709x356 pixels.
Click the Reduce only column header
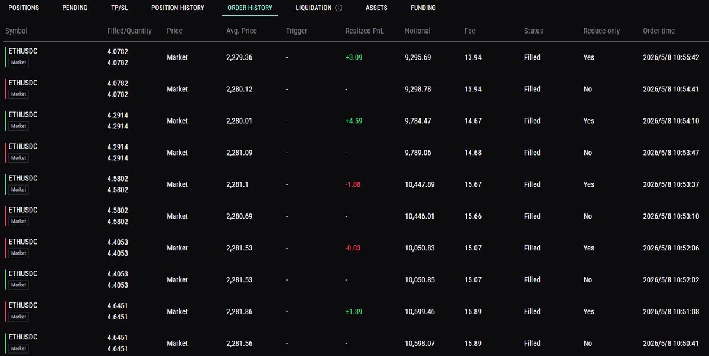coord(602,31)
